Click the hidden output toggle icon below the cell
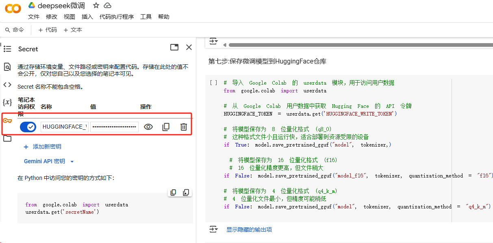Screen dimensions: 493x243 point(213,230)
